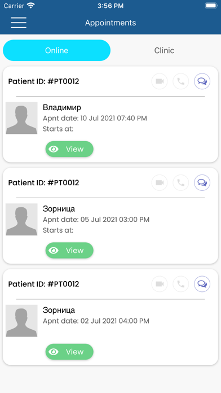Open chat for the 05 Jul appointment
221x393 pixels.
(x=202, y=183)
